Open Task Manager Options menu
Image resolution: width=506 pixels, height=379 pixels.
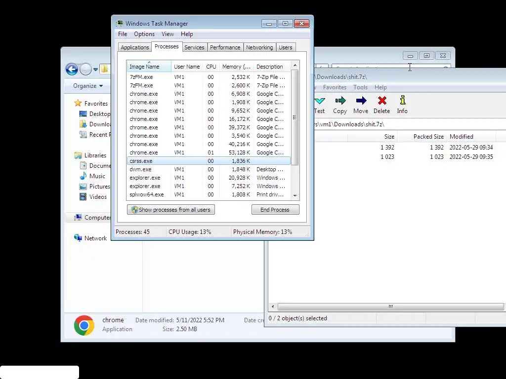[144, 34]
